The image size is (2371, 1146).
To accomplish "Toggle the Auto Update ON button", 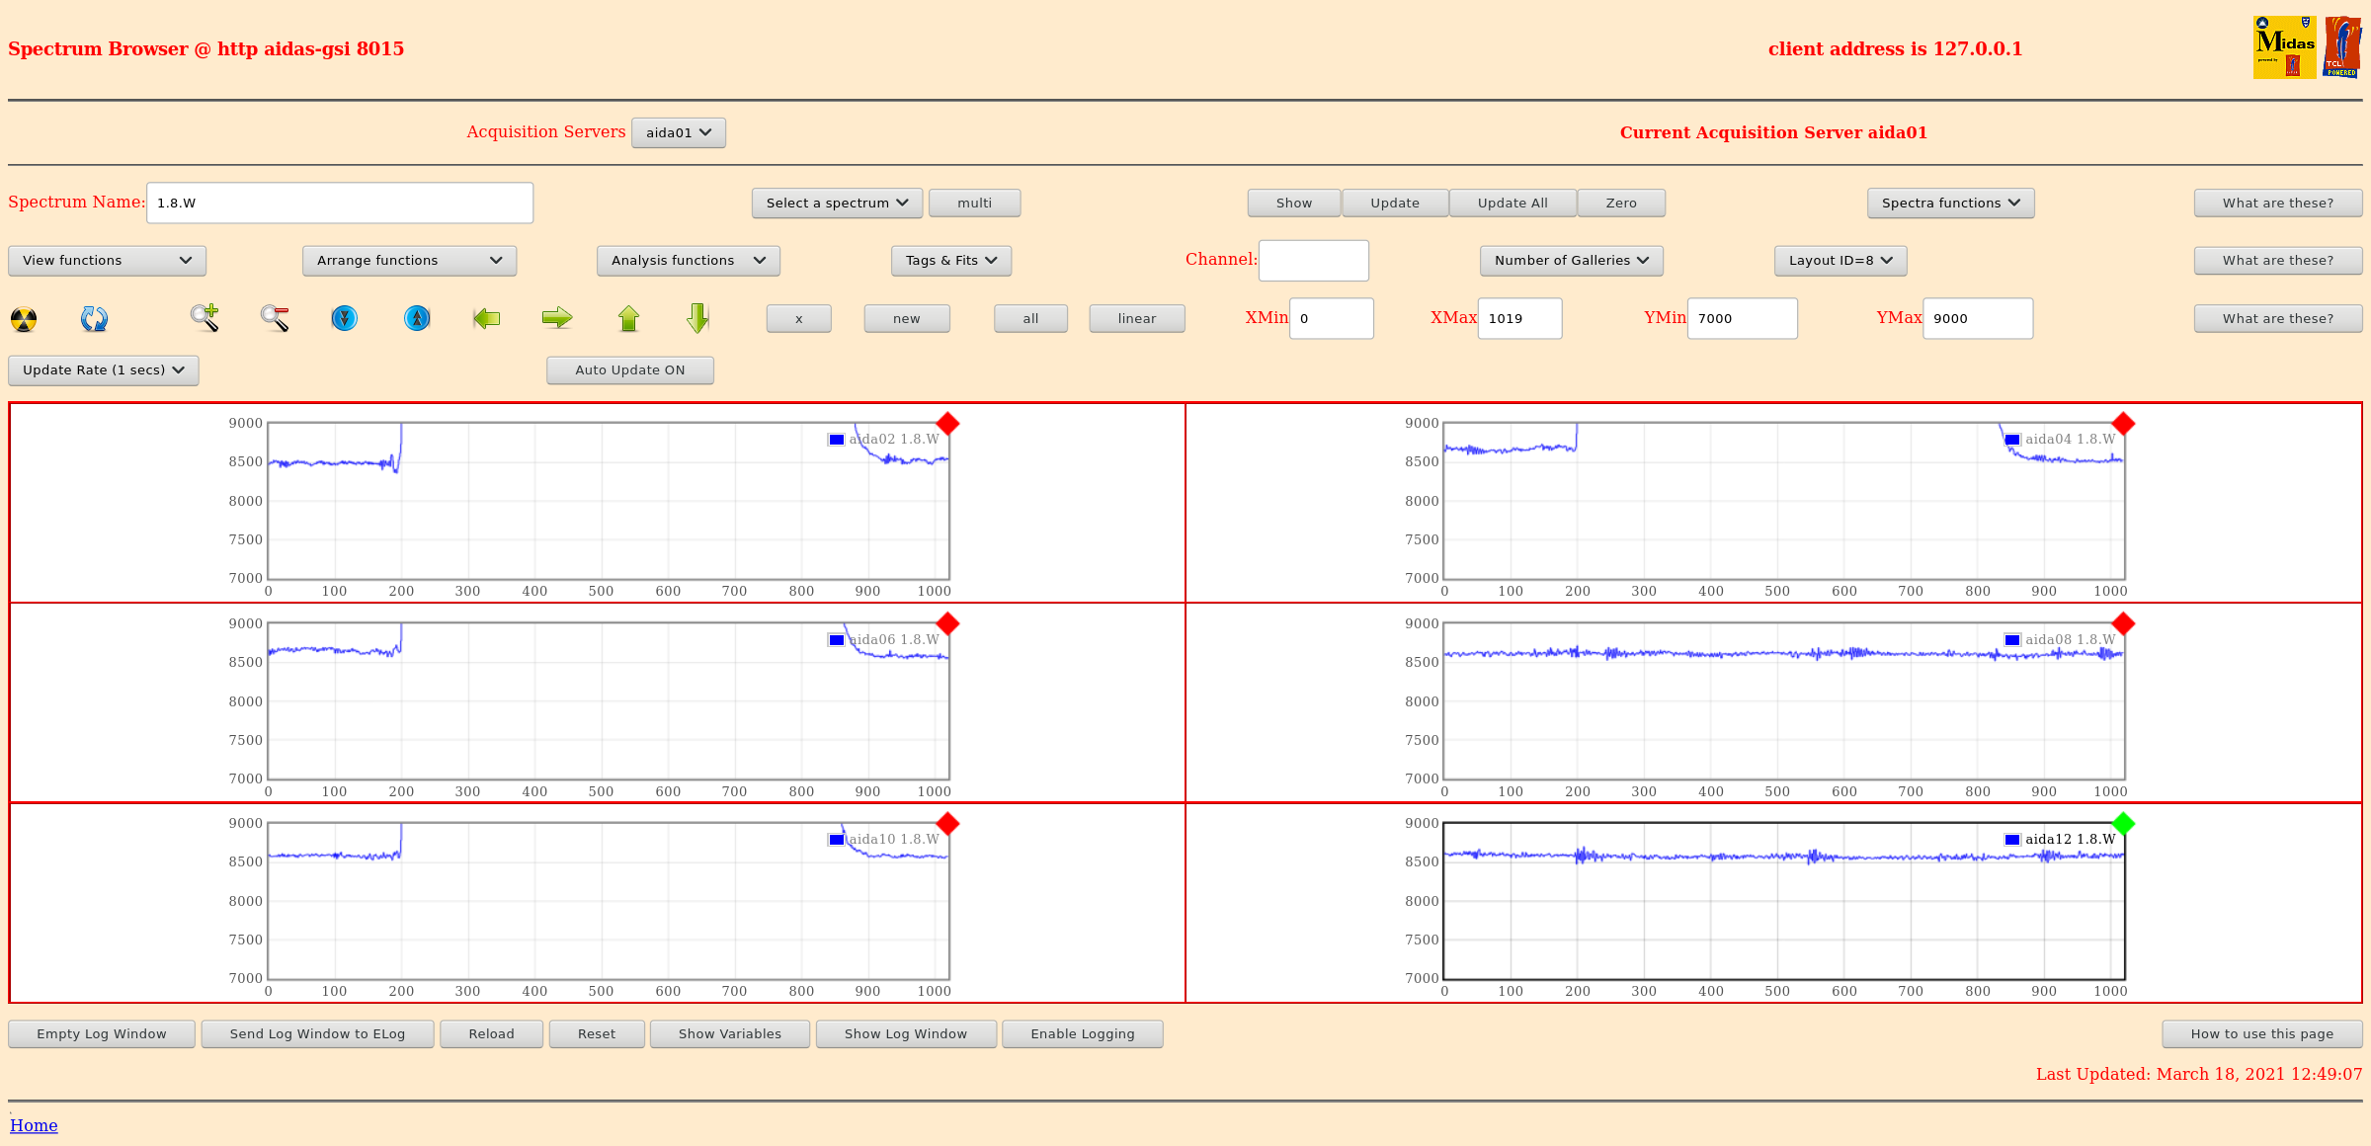I will click(629, 370).
